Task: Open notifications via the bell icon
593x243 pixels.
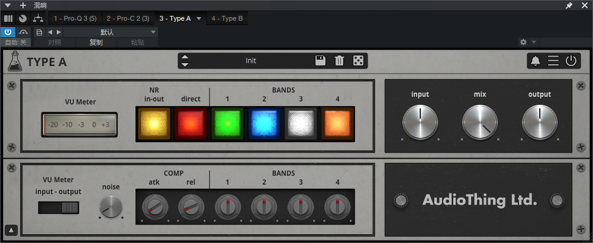Action: click(535, 61)
